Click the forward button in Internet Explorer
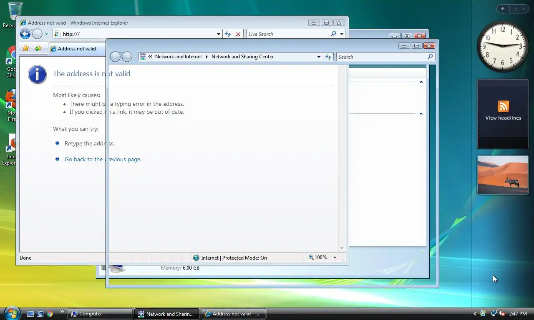This screenshot has width=534, height=320. click(x=38, y=34)
